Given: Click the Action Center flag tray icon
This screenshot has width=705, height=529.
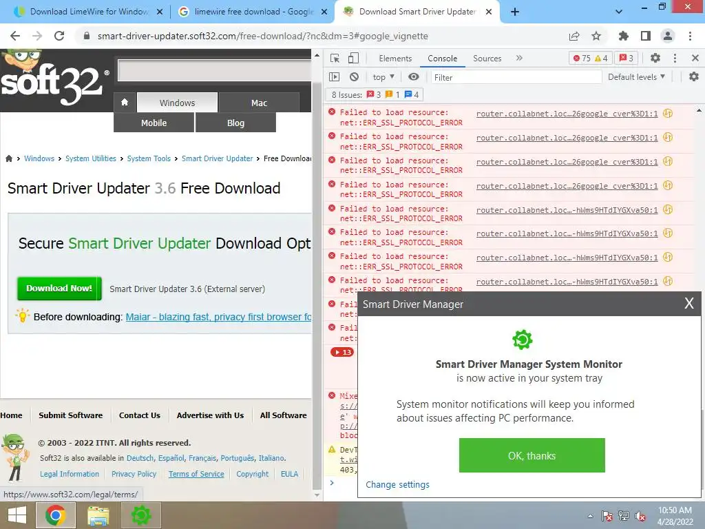Looking at the screenshot, I should click(x=607, y=517).
